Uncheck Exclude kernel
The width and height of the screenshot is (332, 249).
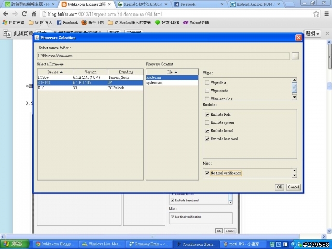click(x=207, y=131)
